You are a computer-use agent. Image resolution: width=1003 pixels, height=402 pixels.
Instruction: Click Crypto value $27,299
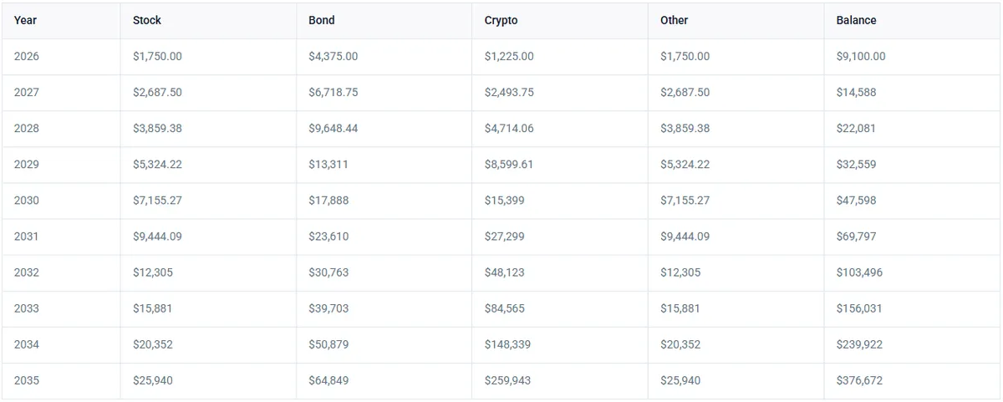(x=505, y=236)
